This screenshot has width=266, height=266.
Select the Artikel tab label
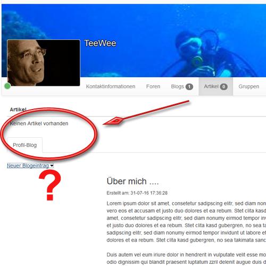pyautogui.click(x=211, y=87)
